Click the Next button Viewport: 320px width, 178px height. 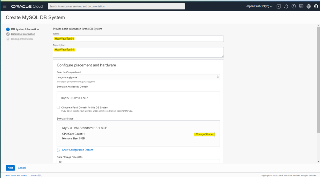pos(10,168)
